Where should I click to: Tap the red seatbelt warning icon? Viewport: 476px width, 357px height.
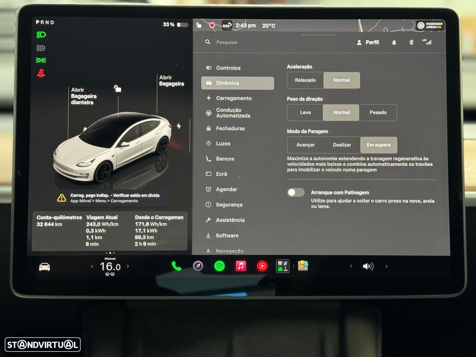[x=41, y=73]
